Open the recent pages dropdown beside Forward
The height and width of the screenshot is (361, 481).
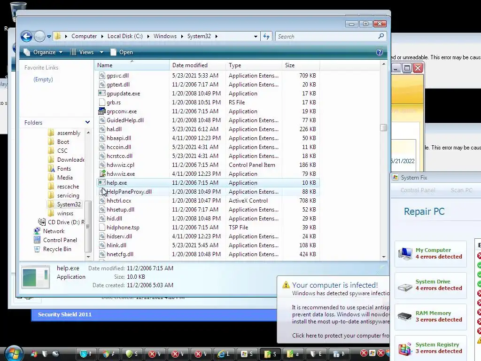point(49,37)
